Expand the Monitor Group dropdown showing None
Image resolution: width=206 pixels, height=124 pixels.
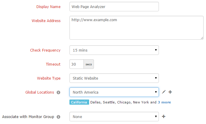(114, 117)
